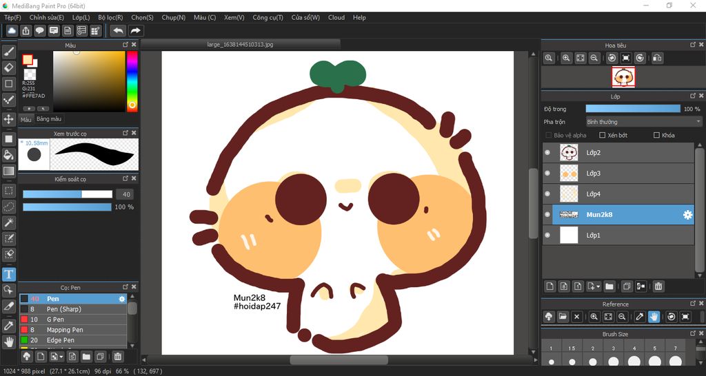Open the Tệp(F) menu
706x376 pixels.
[12, 17]
